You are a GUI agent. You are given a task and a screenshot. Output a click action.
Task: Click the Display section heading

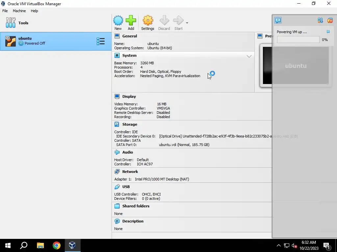pyautogui.click(x=129, y=96)
